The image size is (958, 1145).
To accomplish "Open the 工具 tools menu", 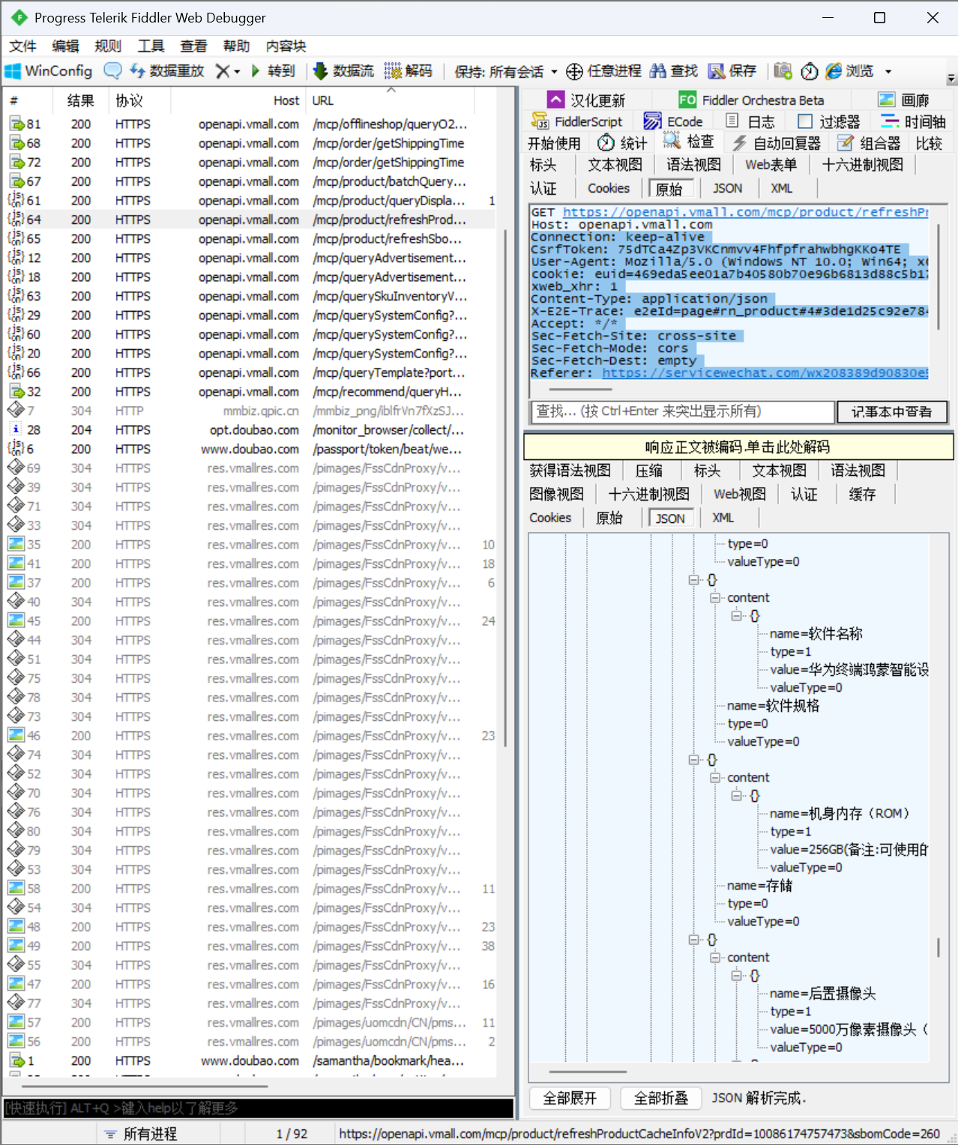I will pos(151,46).
